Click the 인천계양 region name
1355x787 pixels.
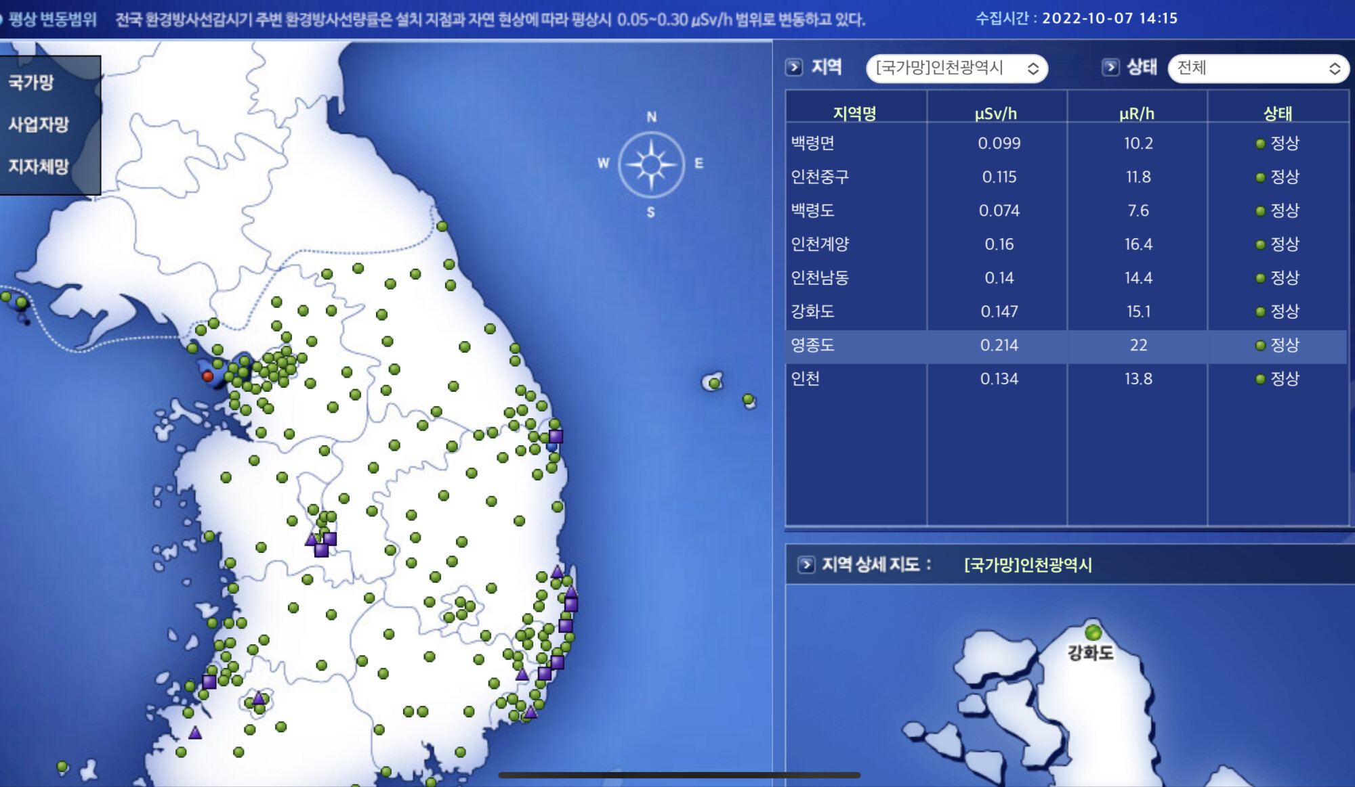tap(820, 244)
